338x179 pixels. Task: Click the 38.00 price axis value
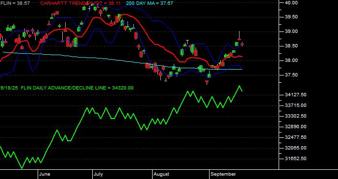[291, 60]
